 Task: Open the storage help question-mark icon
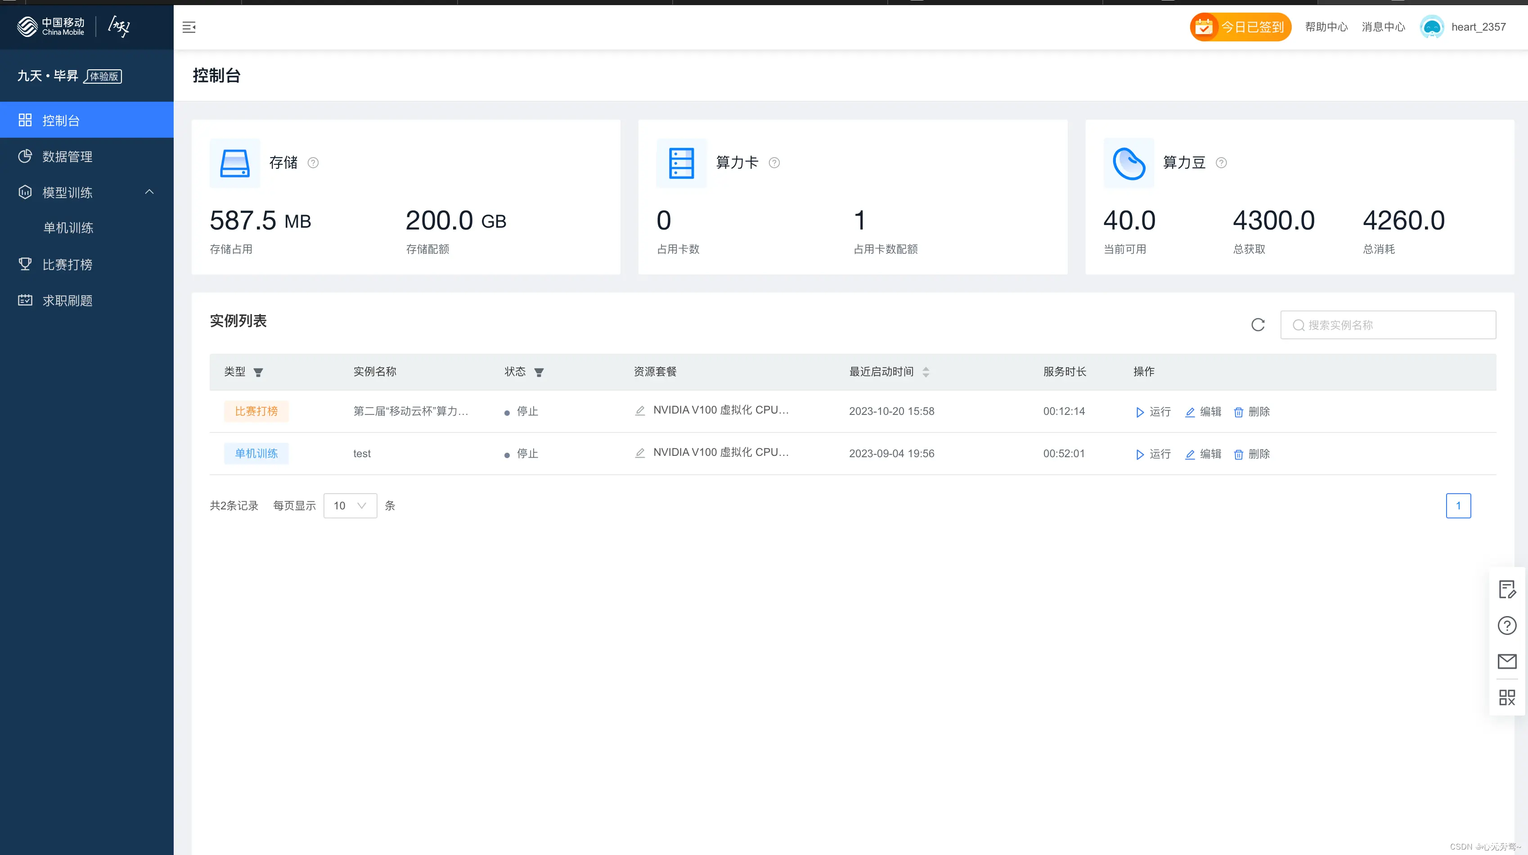pyautogui.click(x=313, y=162)
